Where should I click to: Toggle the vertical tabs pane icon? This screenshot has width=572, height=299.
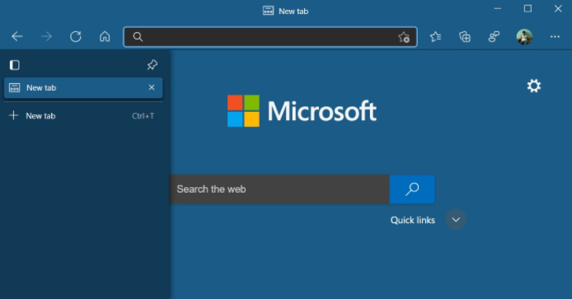[15, 65]
